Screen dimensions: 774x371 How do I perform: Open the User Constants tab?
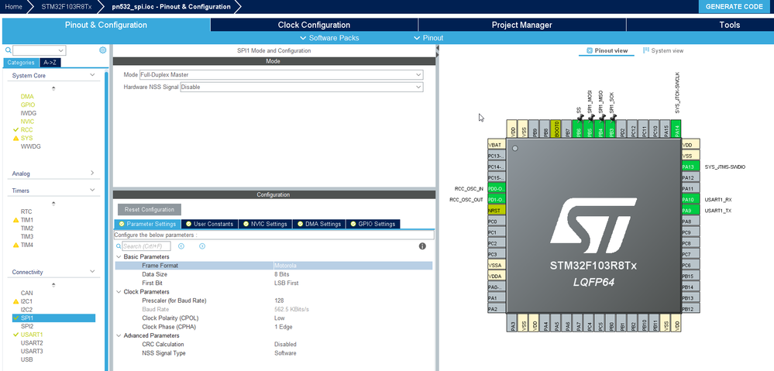(x=209, y=224)
